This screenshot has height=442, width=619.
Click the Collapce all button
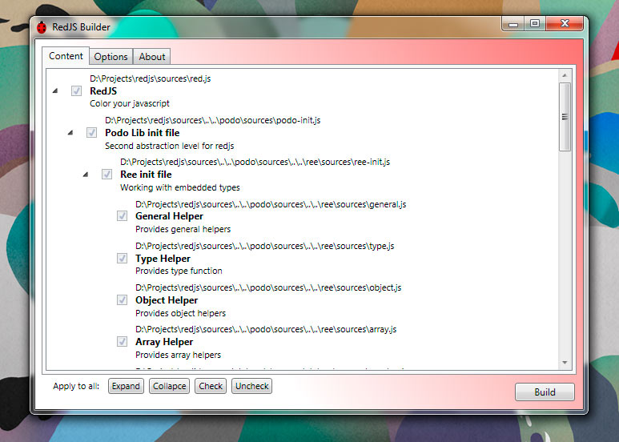[169, 386]
